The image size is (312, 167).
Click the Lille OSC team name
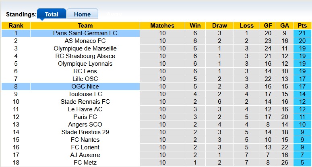pos(85,79)
